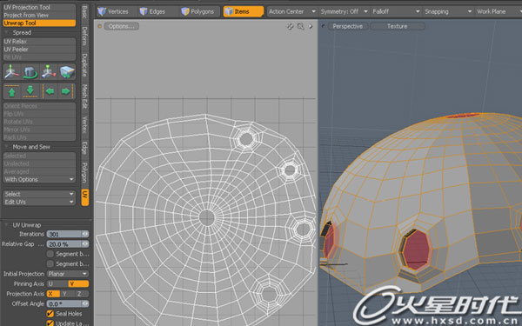Open the With Options dropdown
This screenshot has width=522, height=326.
[39, 180]
